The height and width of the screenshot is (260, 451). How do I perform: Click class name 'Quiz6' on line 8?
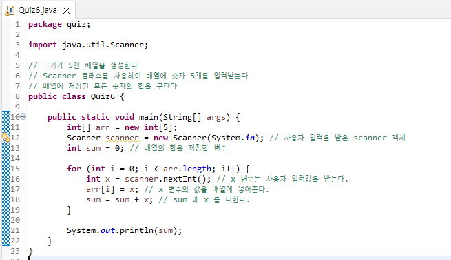click(x=103, y=96)
